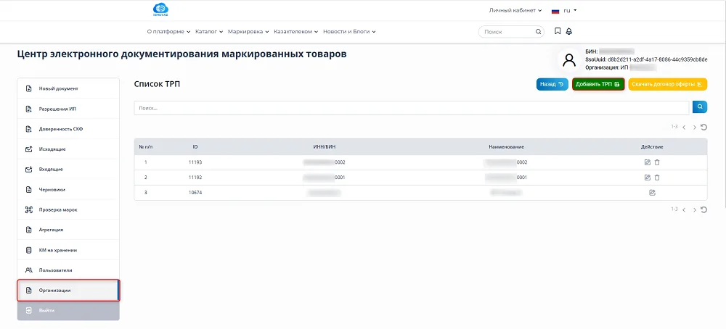The height and width of the screenshot is (329, 726).
Task: Click the SsoUuid value text
Action: click(657, 59)
